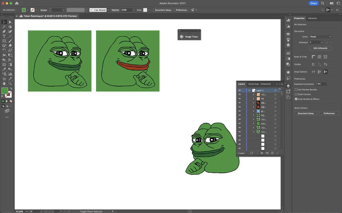Expand the GQ... sublayer
The width and height of the screenshot is (342, 213).
pos(253,115)
